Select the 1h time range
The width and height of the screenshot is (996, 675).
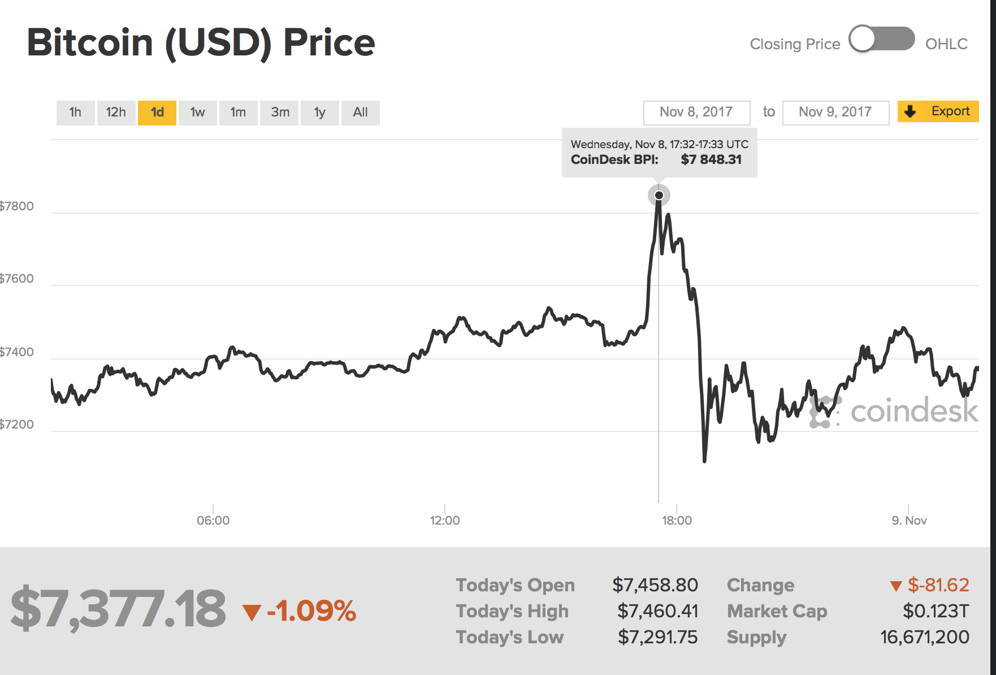coord(75,112)
